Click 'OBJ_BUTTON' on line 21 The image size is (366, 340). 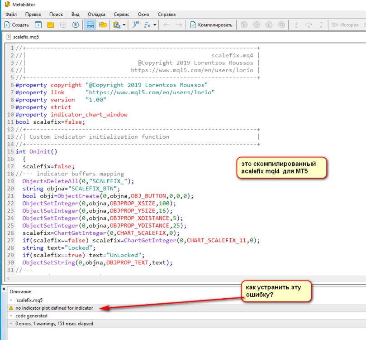(x=148, y=196)
